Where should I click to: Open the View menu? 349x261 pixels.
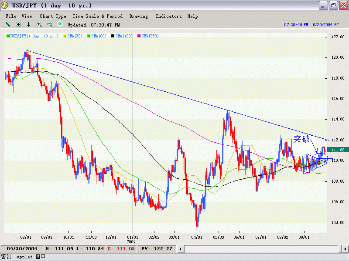point(27,16)
